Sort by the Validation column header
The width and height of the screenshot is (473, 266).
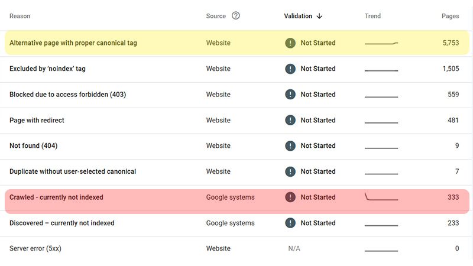click(298, 16)
